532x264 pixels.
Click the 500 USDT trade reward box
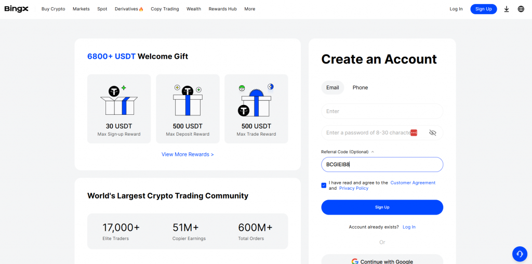pyautogui.click(x=256, y=109)
